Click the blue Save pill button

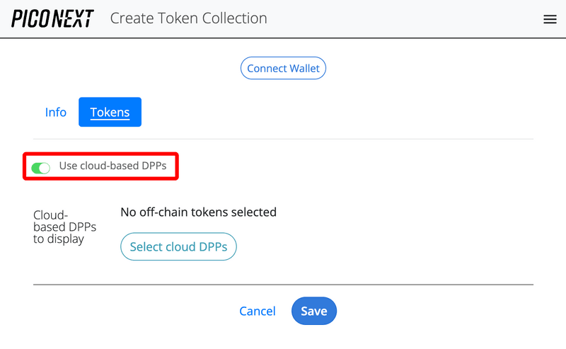(x=313, y=311)
